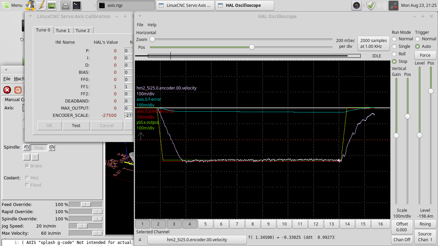Adjust the trigger Level slider

[x=419, y=136]
